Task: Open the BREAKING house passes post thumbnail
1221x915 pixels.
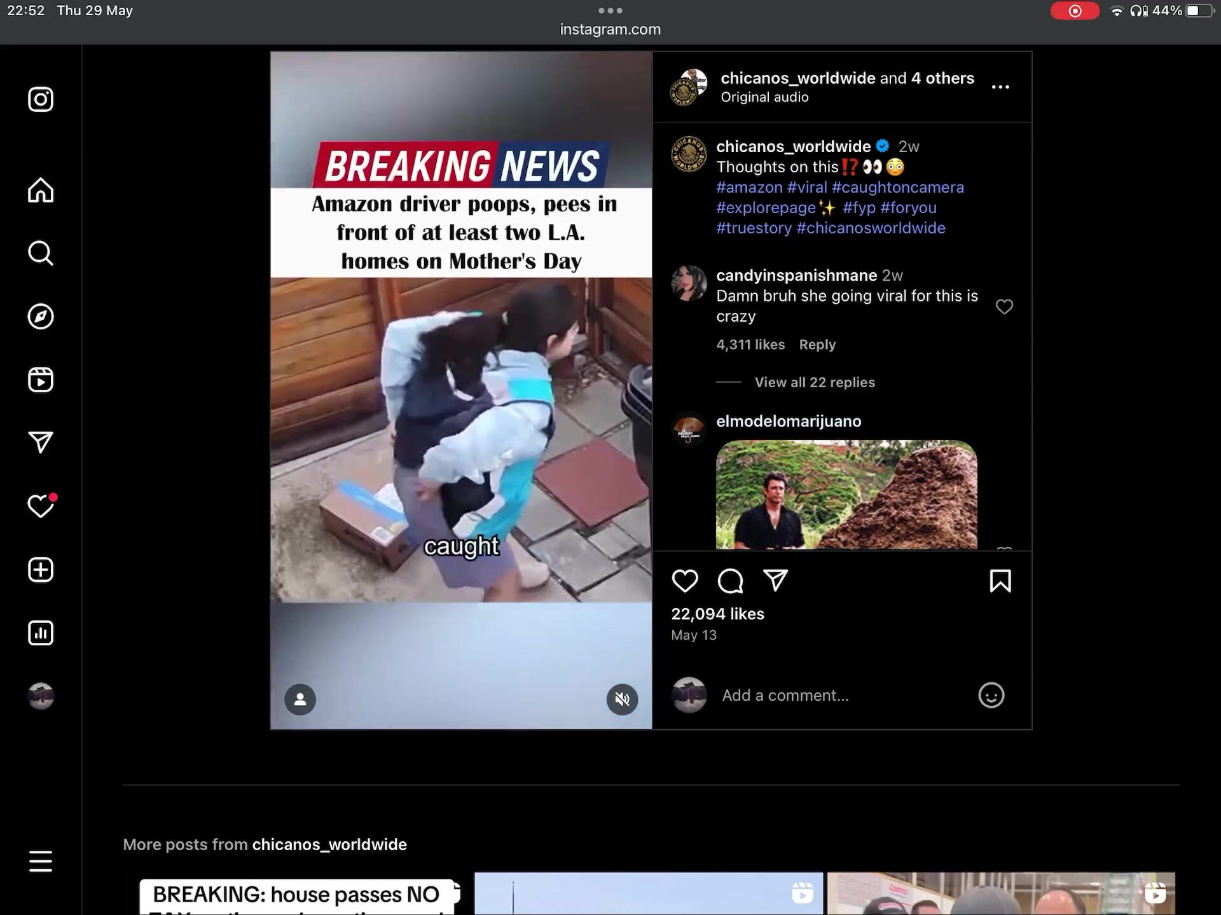Action: [x=296, y=894]
